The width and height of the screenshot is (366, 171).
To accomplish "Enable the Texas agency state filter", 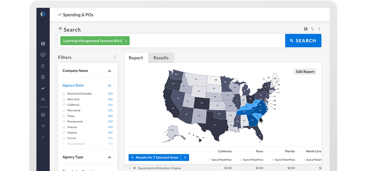I will [64, 116].
